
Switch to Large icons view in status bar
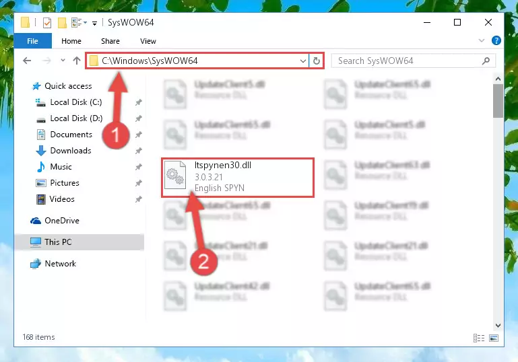point(494,338)
